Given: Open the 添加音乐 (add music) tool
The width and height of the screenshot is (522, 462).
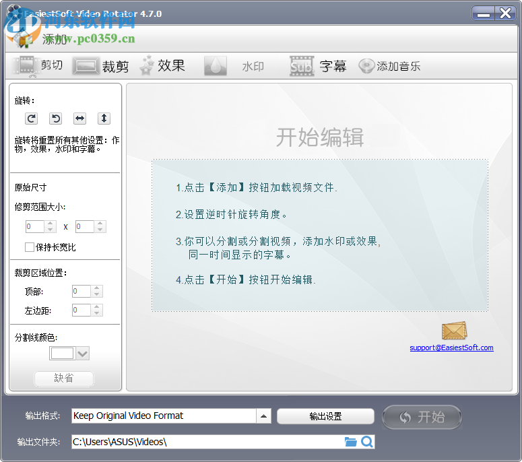Looking at the screenshot, I should coord(389,66).
